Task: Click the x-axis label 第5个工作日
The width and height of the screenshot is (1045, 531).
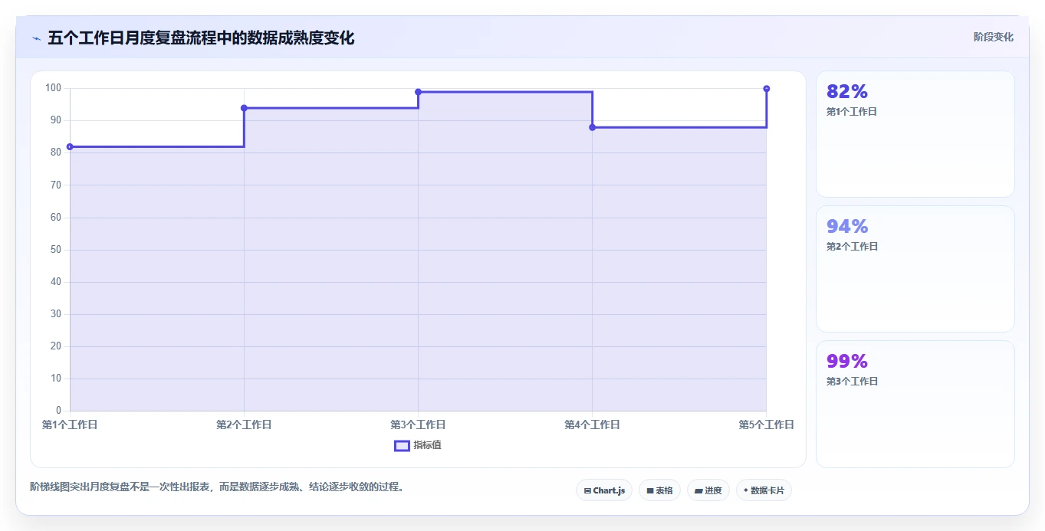Action: coord(766,424)
